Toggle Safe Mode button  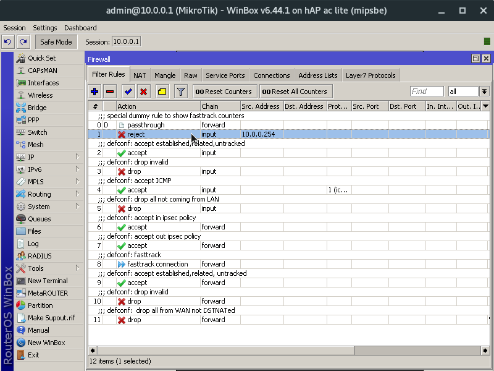pyautogui.click(x=56, y=42)
